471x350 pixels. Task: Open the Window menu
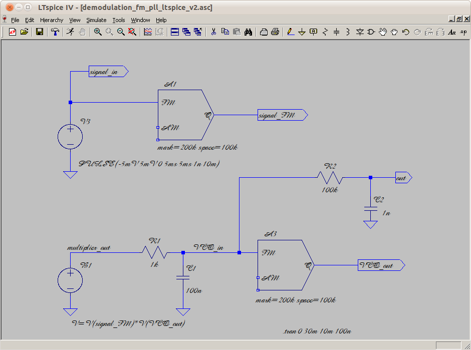pos(140,20)
